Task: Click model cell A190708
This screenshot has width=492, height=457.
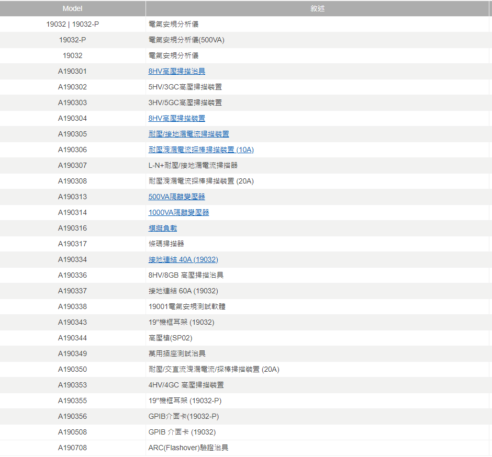Action: tap(72, 447)
